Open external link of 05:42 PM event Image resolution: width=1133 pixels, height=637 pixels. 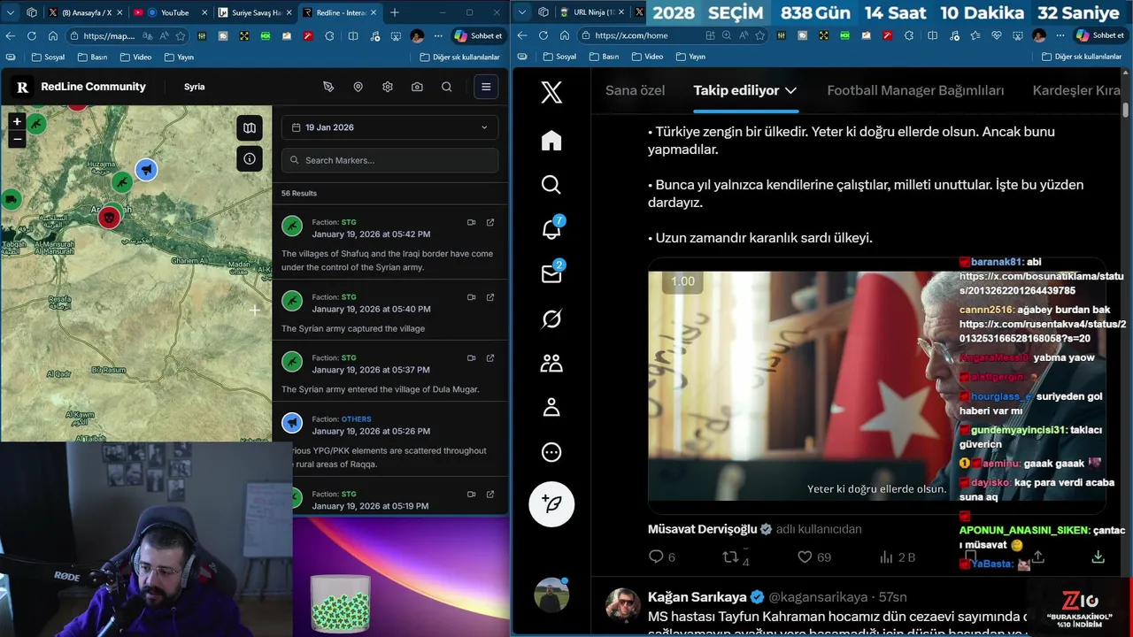coord(490,222)
